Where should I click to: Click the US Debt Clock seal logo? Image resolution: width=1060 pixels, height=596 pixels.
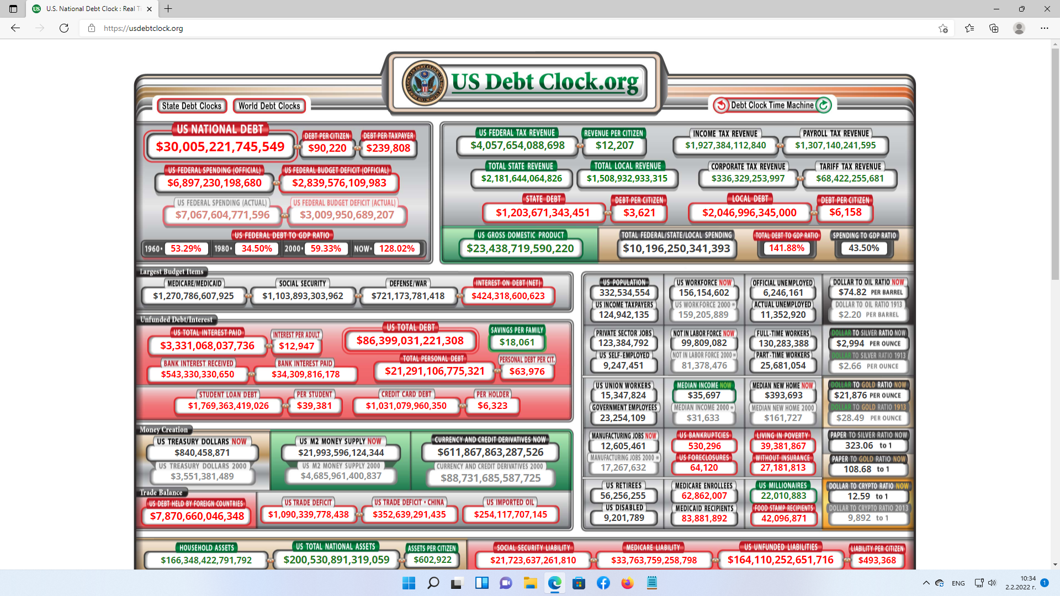click(x=425, y=83)
